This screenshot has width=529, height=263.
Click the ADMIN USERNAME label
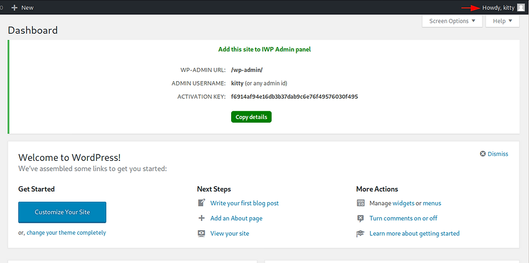point(199,84)
